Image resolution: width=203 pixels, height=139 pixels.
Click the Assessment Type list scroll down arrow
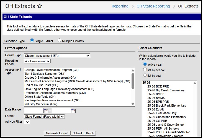[133, 104]
